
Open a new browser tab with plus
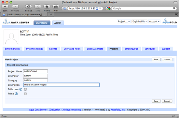pos(51,14)
